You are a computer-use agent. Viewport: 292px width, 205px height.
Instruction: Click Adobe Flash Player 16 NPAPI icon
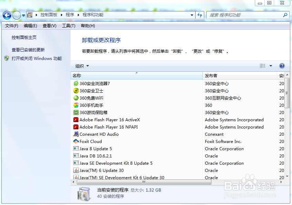[x=76, y=127]
